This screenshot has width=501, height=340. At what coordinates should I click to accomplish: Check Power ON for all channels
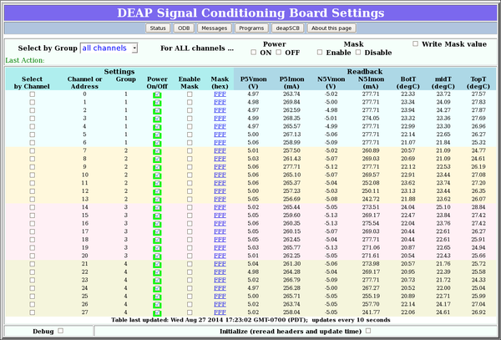tap(254, 53)
